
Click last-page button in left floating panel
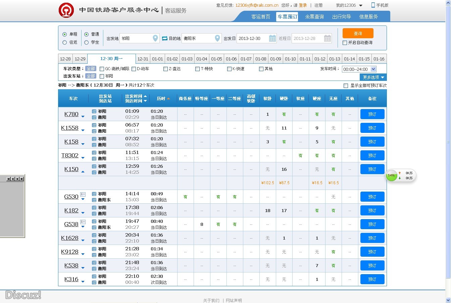click(x=22, y=179)
